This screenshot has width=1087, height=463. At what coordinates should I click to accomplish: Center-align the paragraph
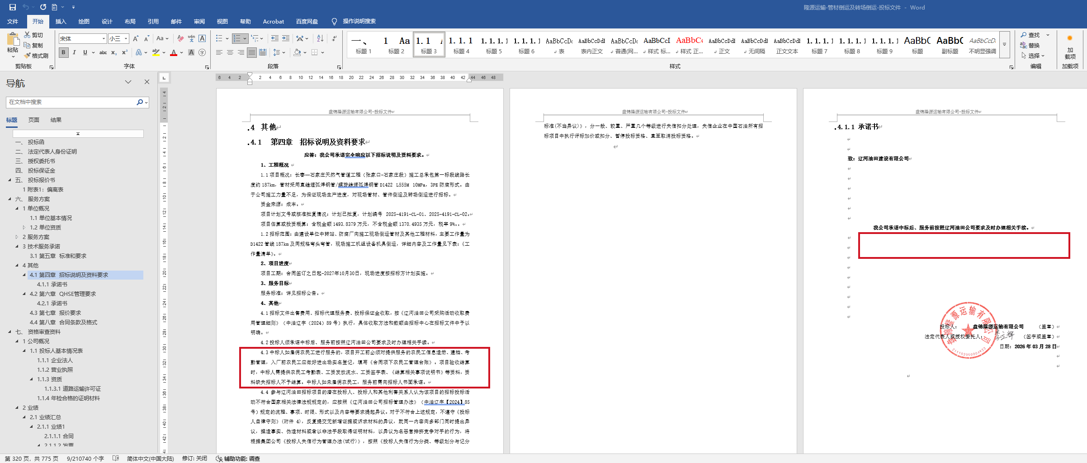pos(230,52)
